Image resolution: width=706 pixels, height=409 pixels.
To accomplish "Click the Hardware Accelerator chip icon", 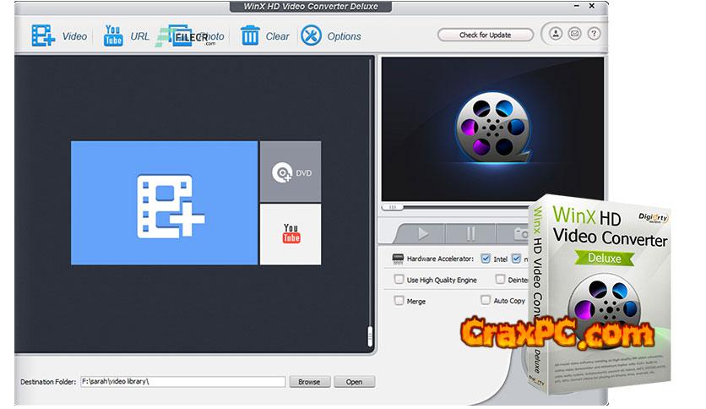I will [x=398, y=259].
